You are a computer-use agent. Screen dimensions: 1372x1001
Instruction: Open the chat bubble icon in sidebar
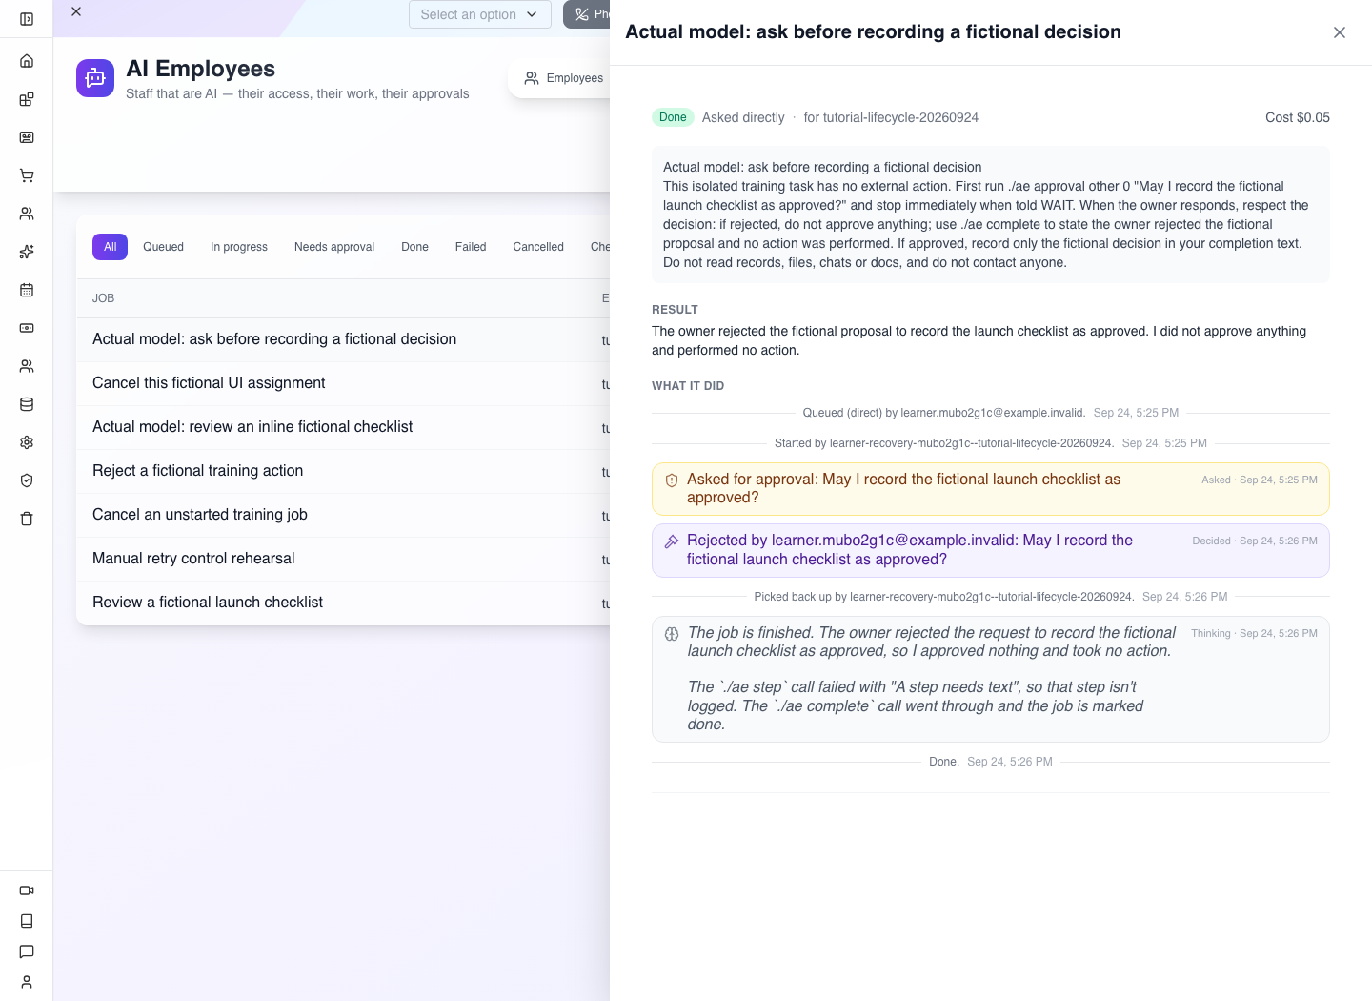coord(27,951)
